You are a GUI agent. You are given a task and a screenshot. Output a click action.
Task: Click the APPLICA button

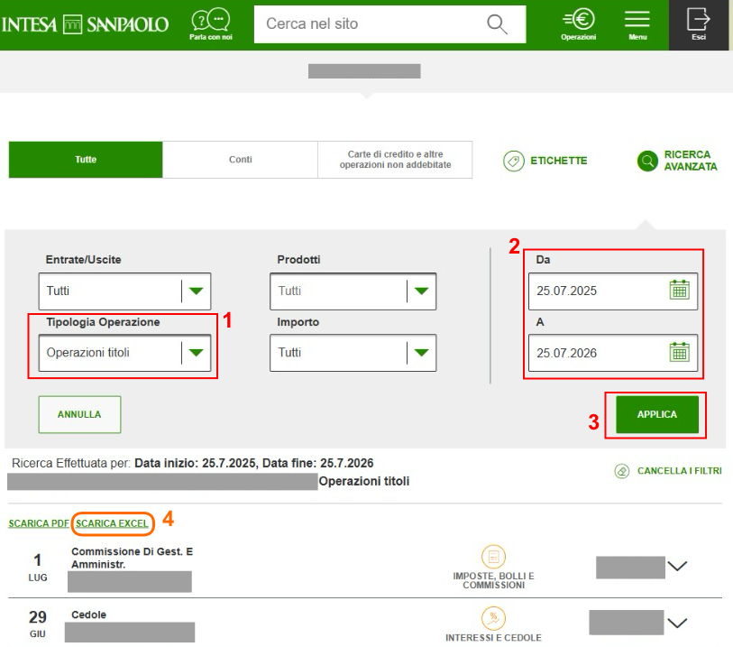point(656,414)
